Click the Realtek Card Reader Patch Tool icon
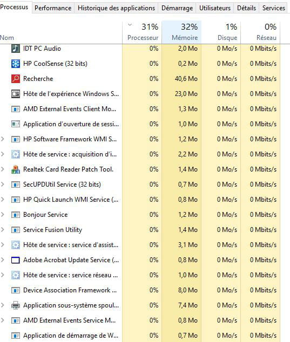This screenshot has width=290, height=342. [x=16, y=169]
